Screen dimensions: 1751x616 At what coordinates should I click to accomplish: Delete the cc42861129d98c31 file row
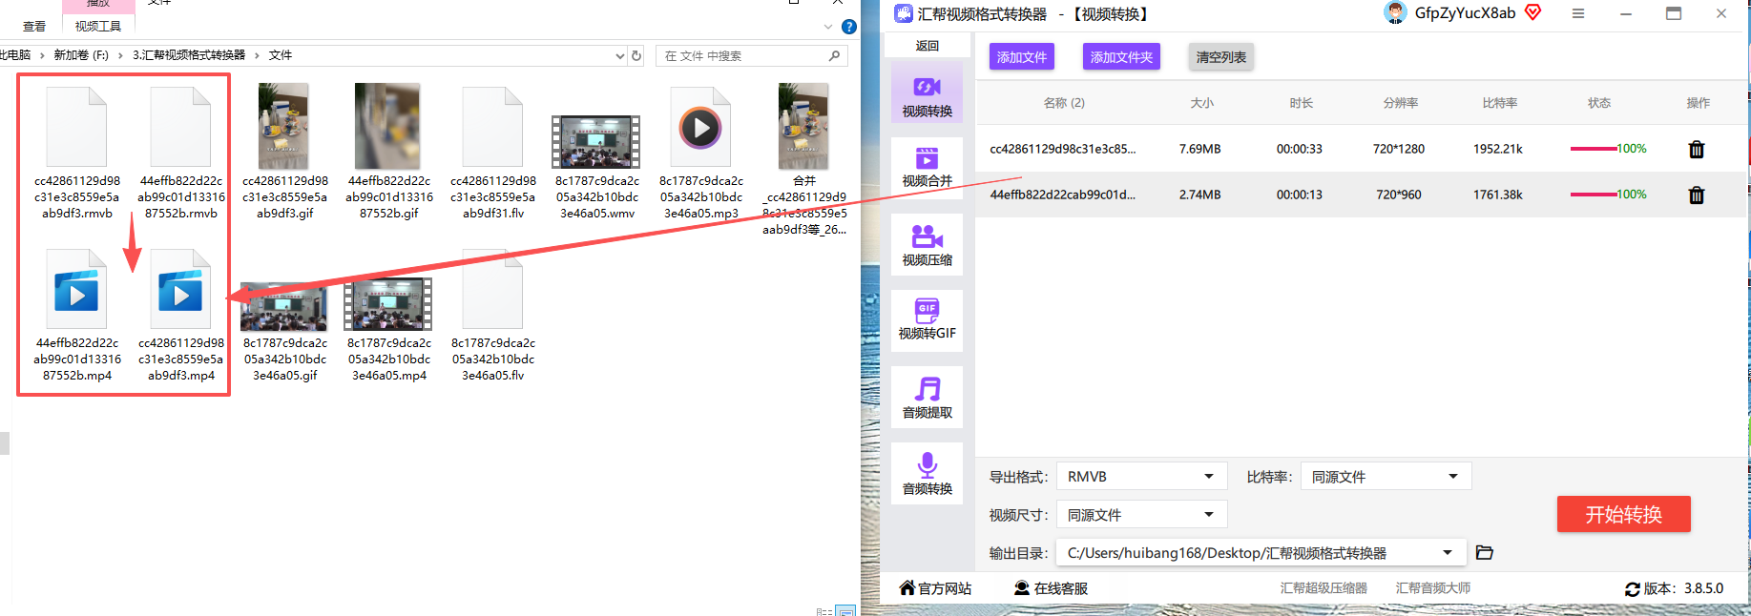click(1696, 149)
